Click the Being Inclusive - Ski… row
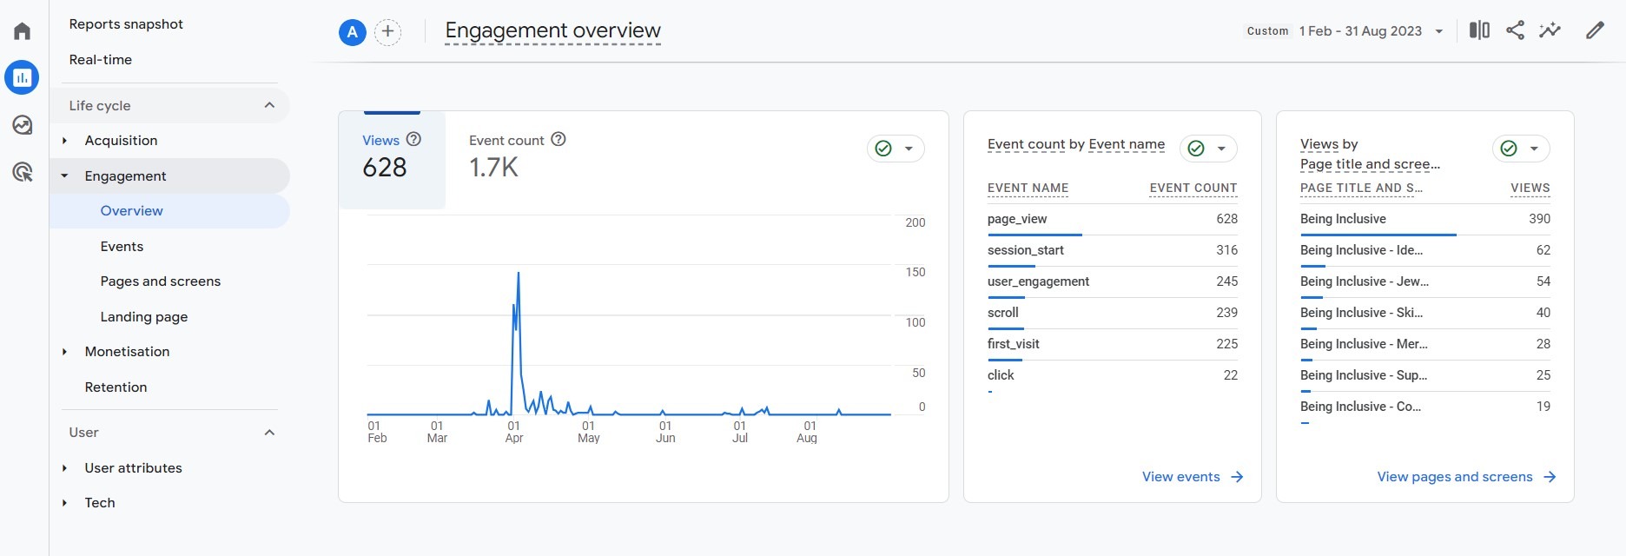This screenshot has width=1626, height=556. [x=1424, y=313]
